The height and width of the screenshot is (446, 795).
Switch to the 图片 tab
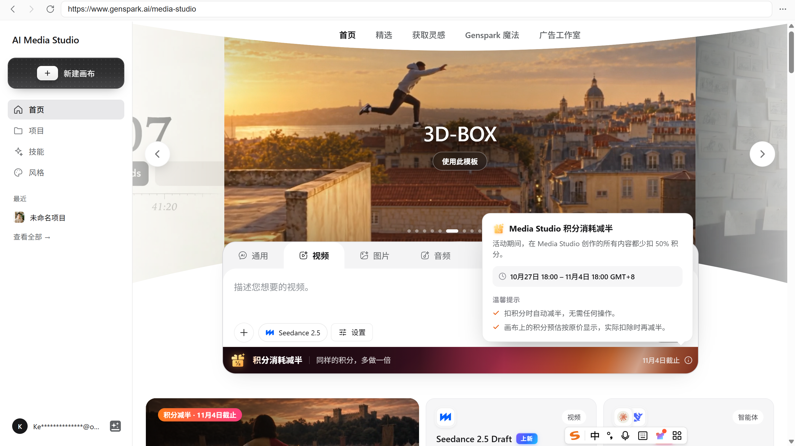375,255
